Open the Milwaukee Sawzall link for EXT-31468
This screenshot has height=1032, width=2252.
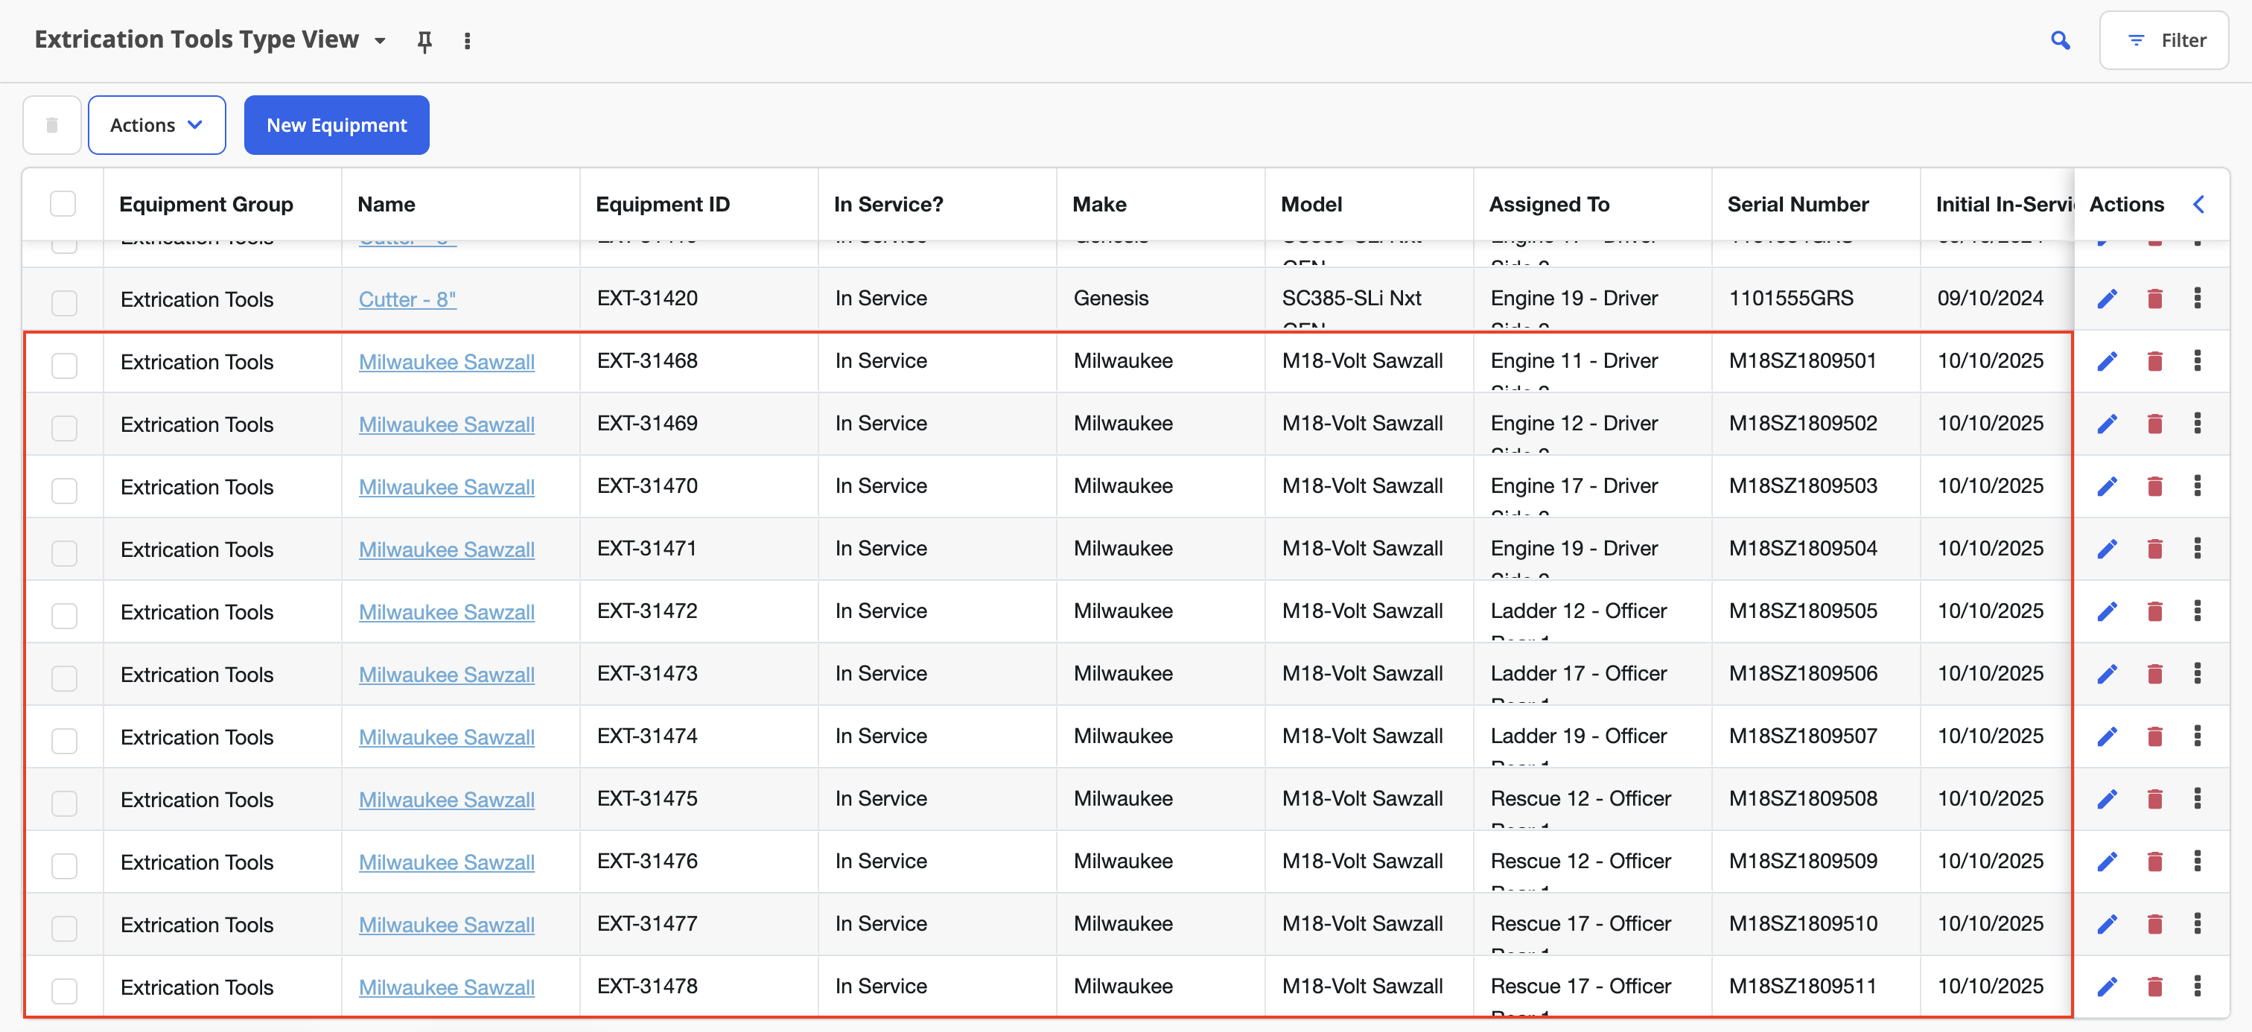pyautogui.click(x=446, y=362)
